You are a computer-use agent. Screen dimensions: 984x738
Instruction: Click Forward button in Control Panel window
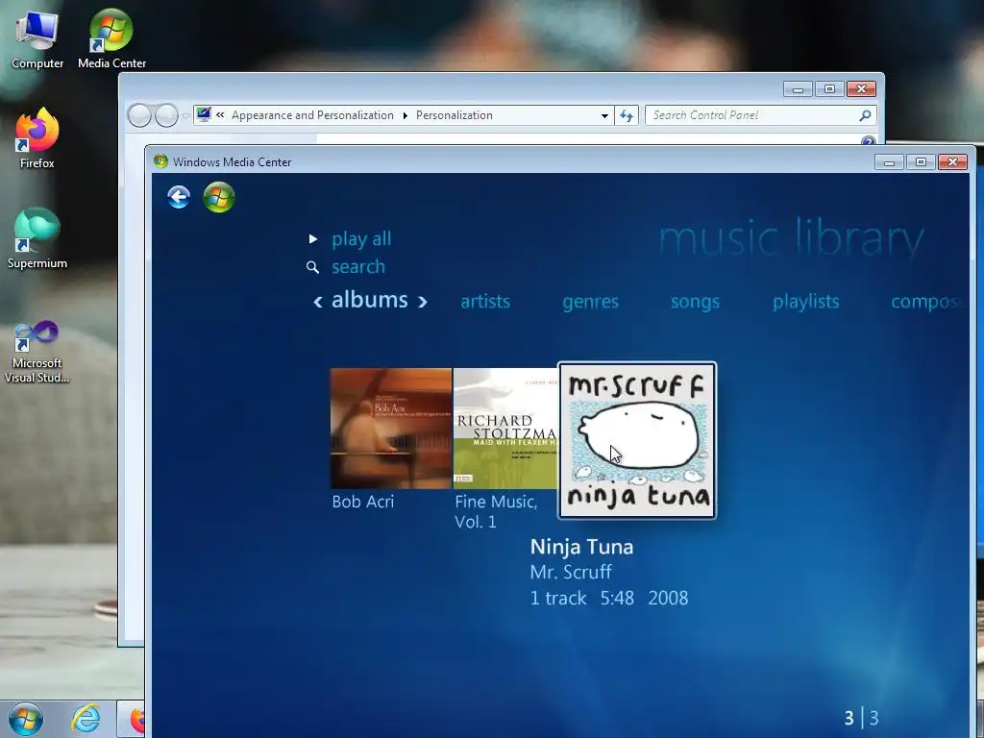click(166, 115)
